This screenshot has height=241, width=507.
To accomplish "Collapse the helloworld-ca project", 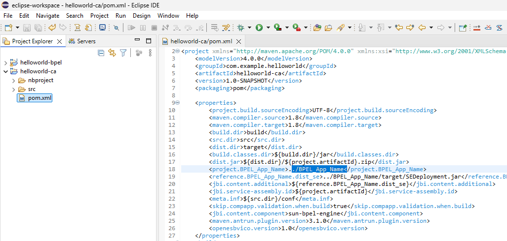I will pos(5,71).
